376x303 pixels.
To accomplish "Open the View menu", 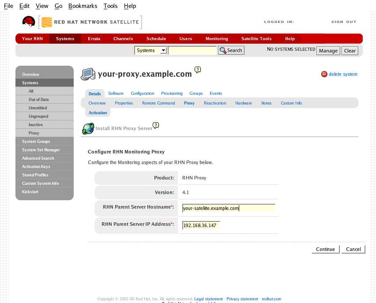I will coord(42,6).
